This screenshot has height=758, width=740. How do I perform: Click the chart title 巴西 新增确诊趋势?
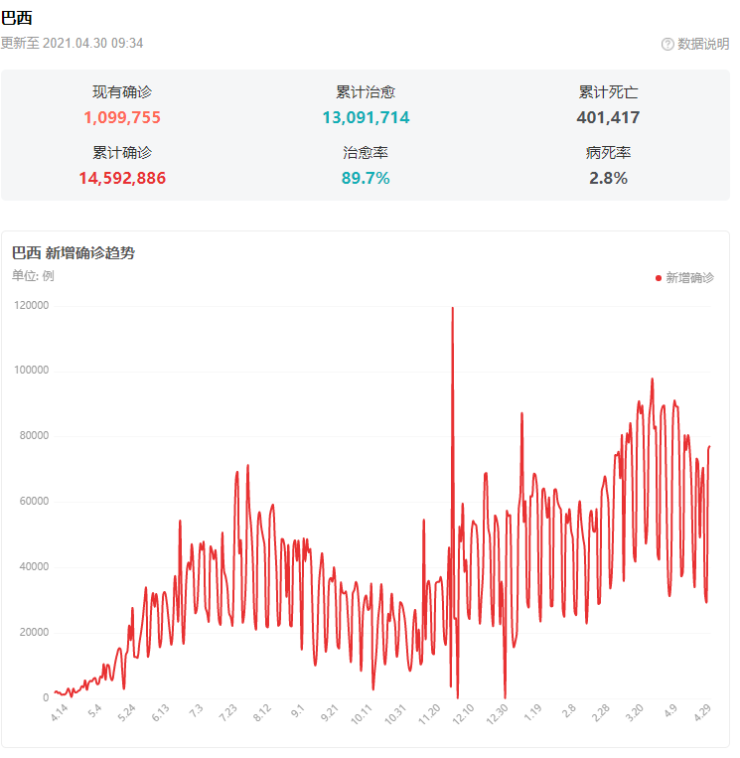(x=73, y=252)
